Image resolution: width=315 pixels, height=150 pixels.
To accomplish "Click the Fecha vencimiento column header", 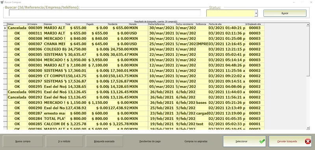I will click(x=186, y=24).
